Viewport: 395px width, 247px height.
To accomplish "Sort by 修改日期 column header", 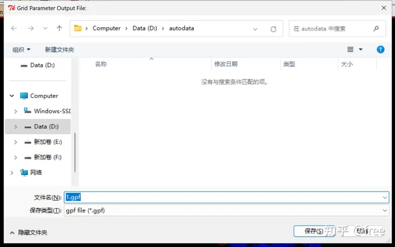I will click(x=226, y=64).
